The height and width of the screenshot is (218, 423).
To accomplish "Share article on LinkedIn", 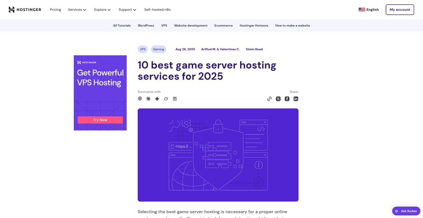I will tap(296, 99).
